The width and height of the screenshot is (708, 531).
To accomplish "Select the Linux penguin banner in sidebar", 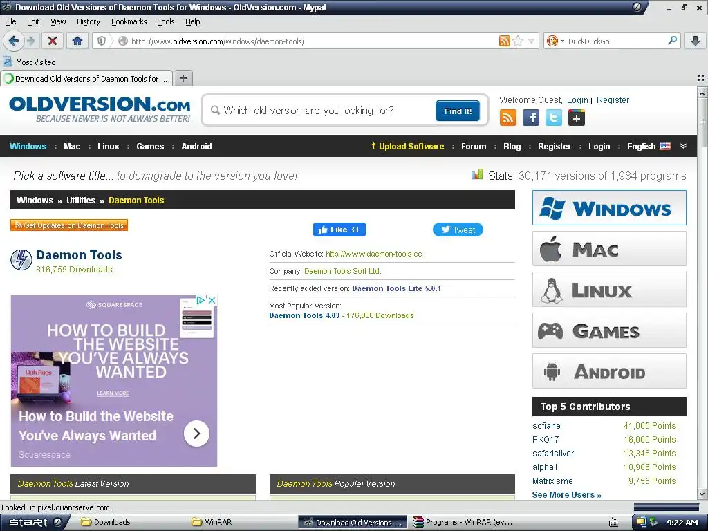I will [x=609, y=290].
